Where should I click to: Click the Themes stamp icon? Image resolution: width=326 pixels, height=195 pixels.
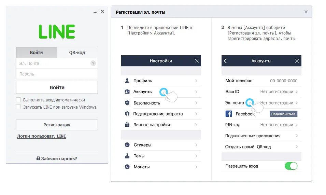[x=127, y=156]
